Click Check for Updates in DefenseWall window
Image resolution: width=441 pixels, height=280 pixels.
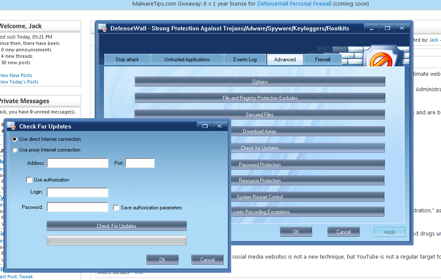click(x=308, y=148)
